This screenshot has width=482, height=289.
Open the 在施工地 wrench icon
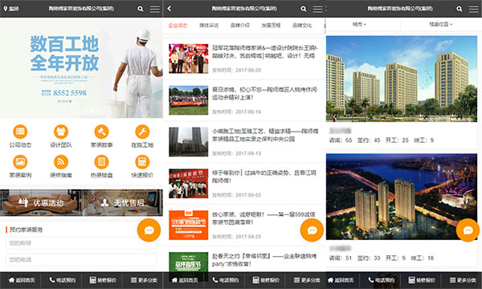click(142, 132)
